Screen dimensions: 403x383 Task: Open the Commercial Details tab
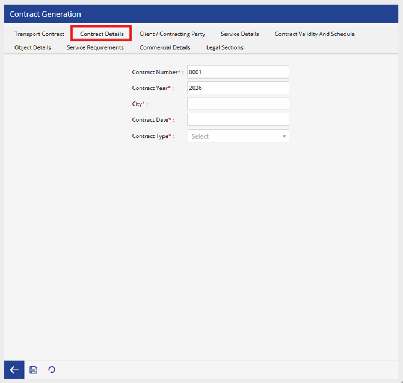[x=165, y=47]
